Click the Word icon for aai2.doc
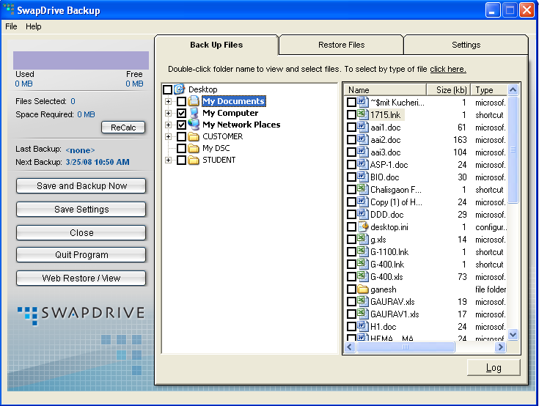Screen dimensions: 539x406 (x=362, y=139)
